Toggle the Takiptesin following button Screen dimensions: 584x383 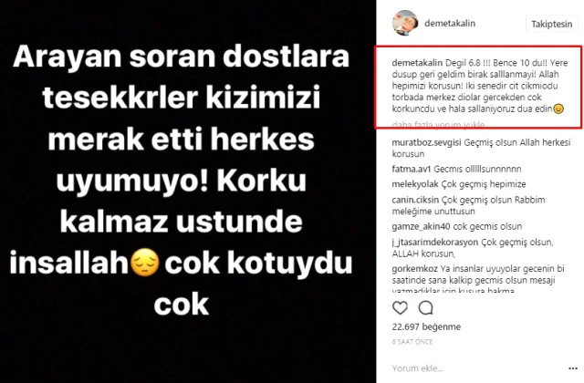tap(551, 25)
